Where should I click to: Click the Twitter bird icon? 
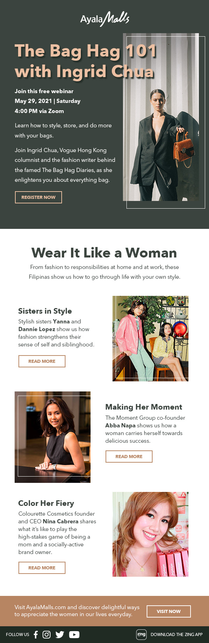tap(60, 634)
